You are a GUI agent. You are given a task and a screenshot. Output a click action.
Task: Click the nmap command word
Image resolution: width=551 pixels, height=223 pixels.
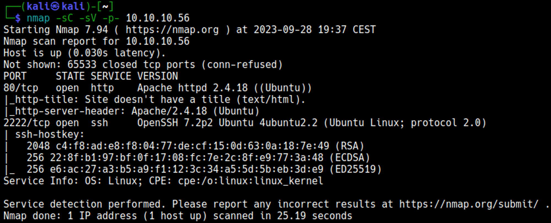[x=38, y=18]
